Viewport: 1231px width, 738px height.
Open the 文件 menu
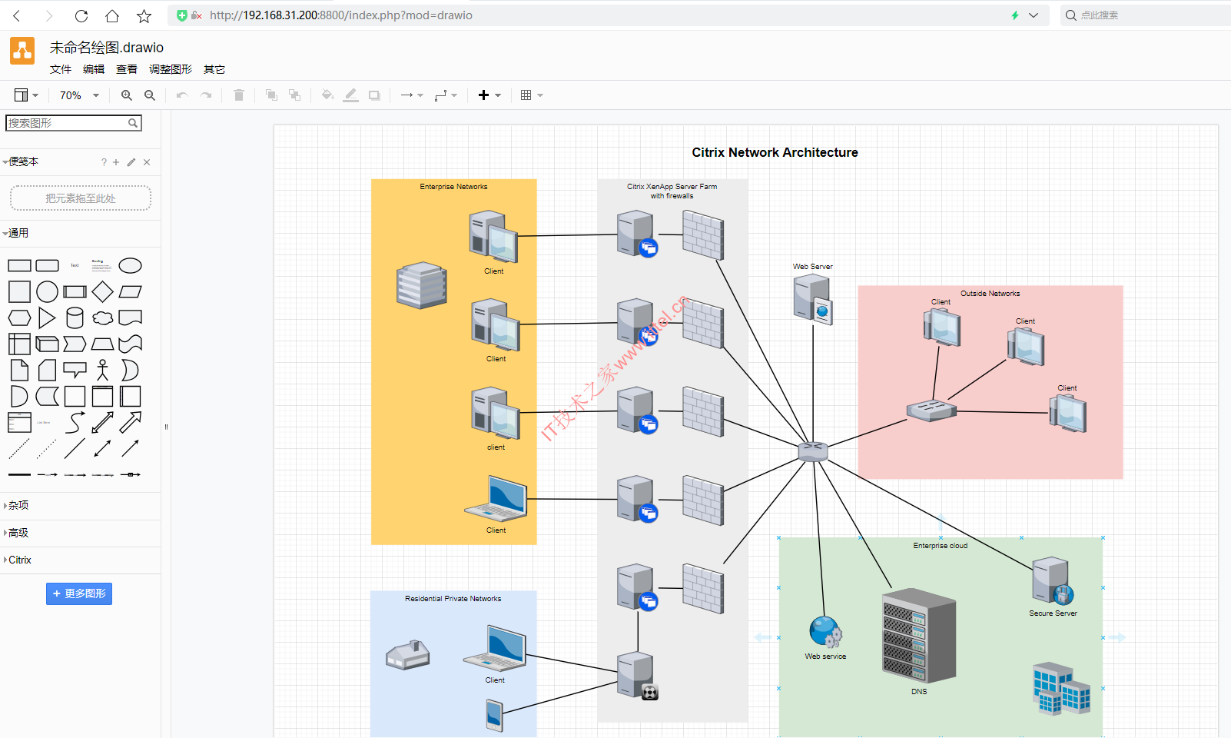click(x=61, y=69)
